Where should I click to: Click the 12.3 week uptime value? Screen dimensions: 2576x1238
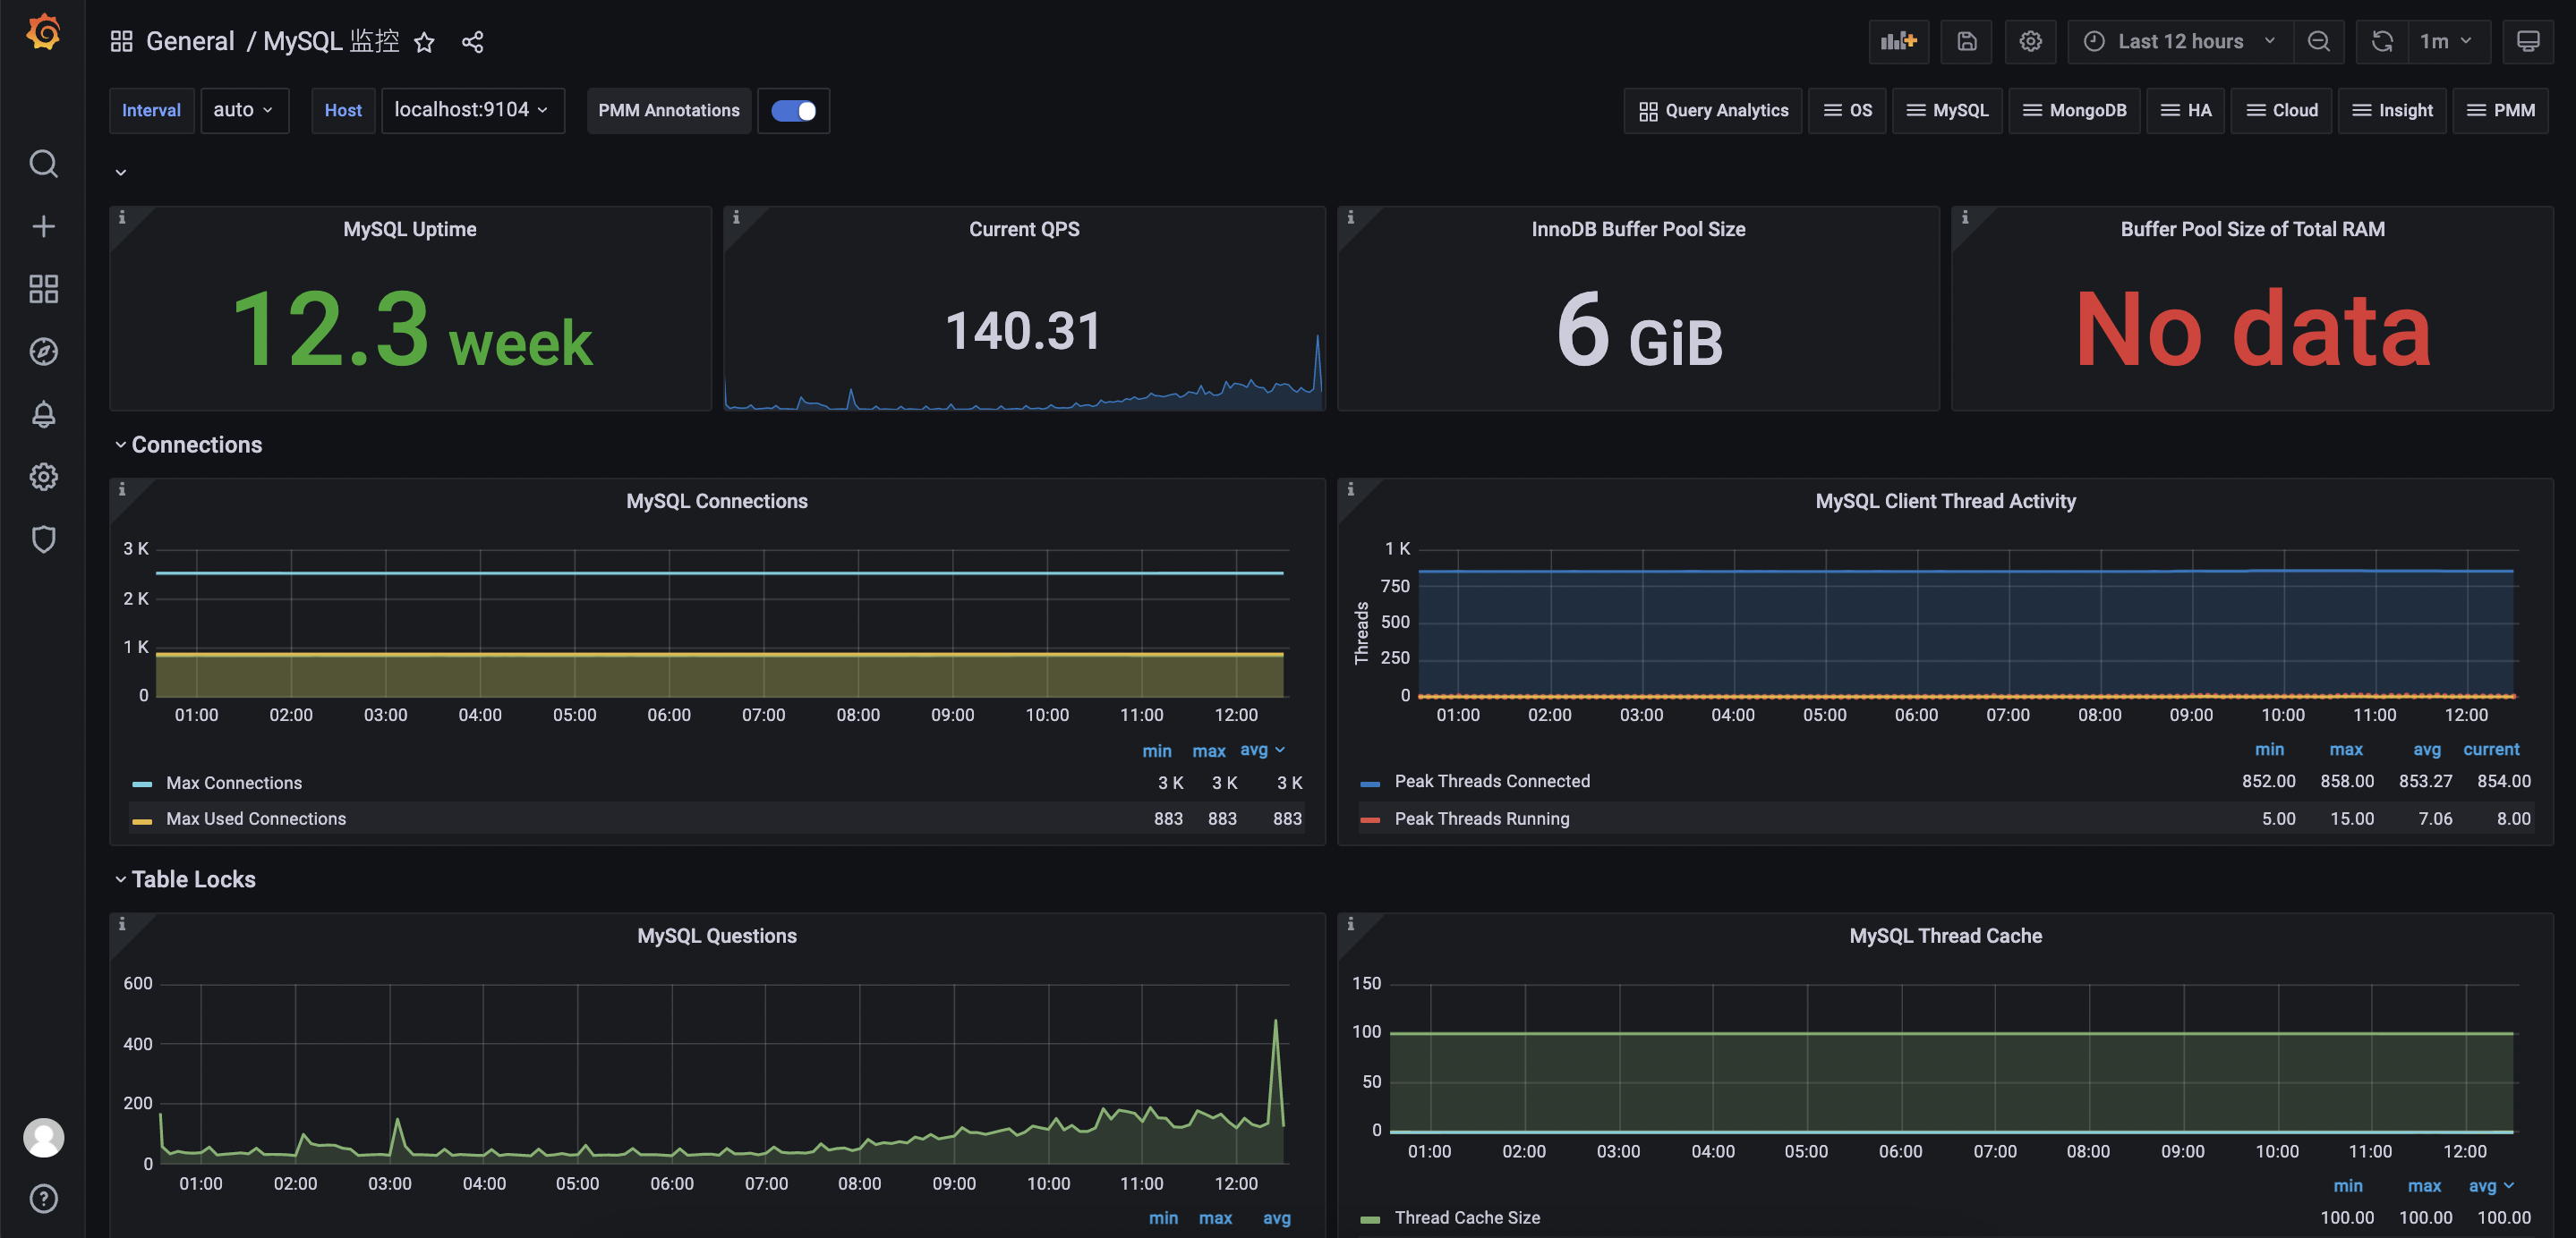pyautogui.click(x=411, y=329)
